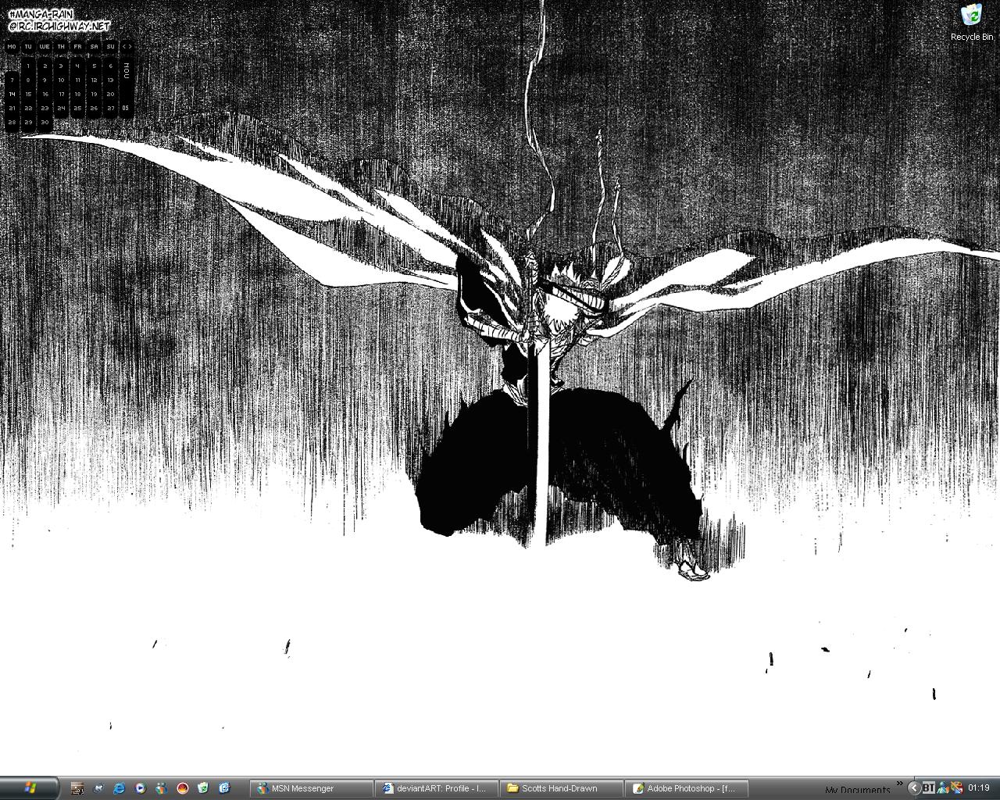1000x800 pixels.
Task: Launch Internet Explorer from Quick Launch
Action: [119, 788]
